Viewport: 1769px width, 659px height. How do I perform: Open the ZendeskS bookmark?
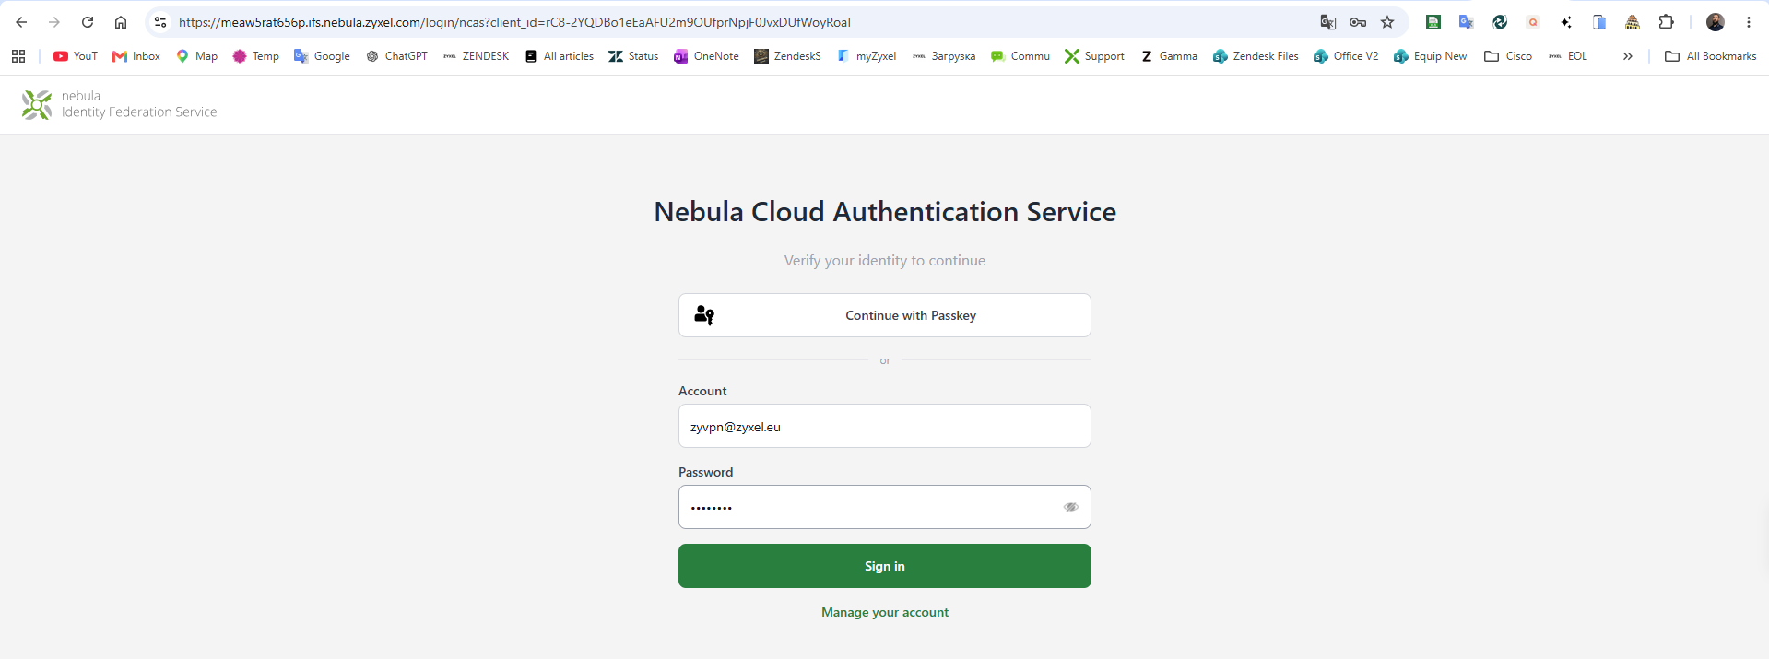click(788, 56)
